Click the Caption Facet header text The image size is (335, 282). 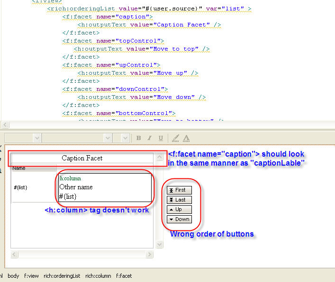pyautogui.click(x=82, y=158)
